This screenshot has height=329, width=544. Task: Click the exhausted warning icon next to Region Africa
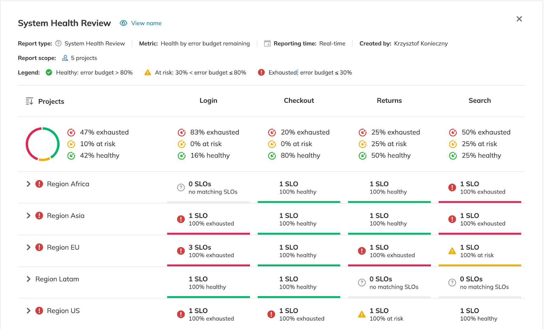pos(39,184)
